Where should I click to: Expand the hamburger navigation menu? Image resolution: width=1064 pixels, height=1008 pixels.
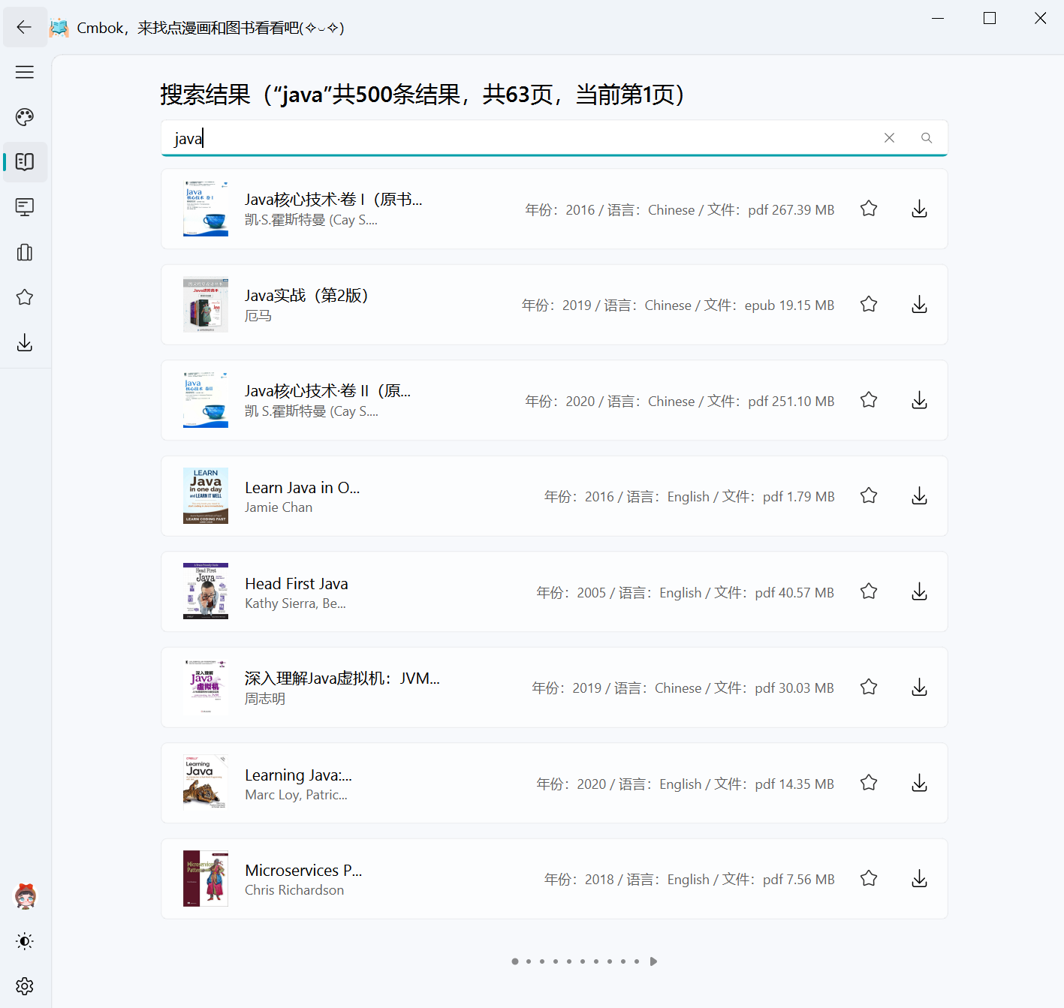(x=25, y=72)
